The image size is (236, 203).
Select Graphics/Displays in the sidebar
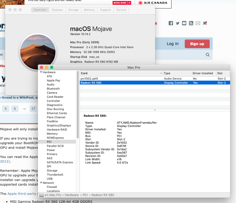[59, 125]
